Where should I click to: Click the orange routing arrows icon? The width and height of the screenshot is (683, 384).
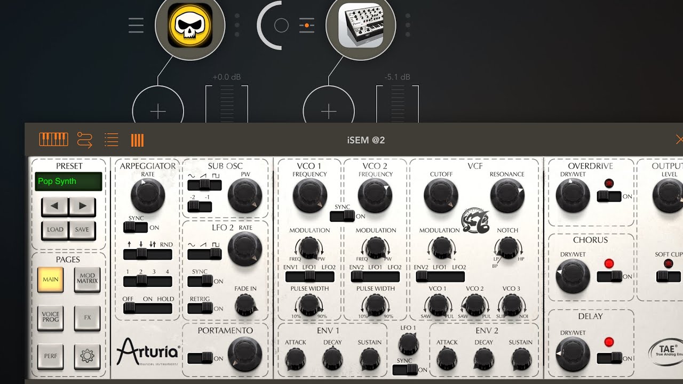[x=85, y=140]
